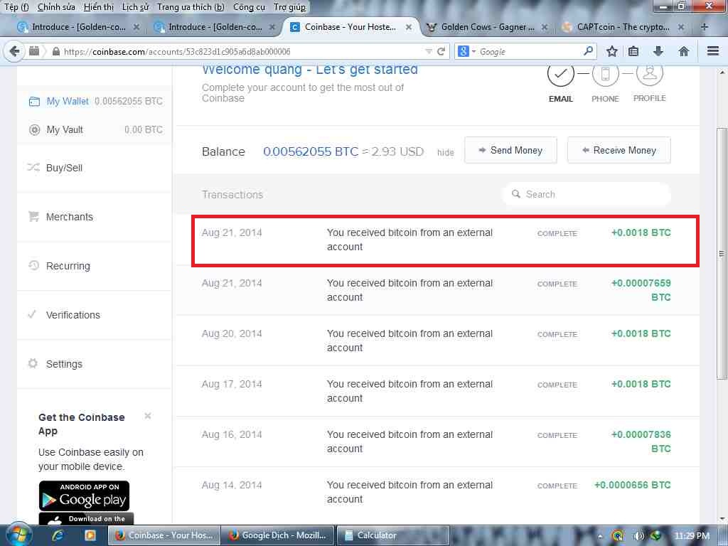Click the padlock site identity icon
728x546 pixels.
(x=55, y=51)
